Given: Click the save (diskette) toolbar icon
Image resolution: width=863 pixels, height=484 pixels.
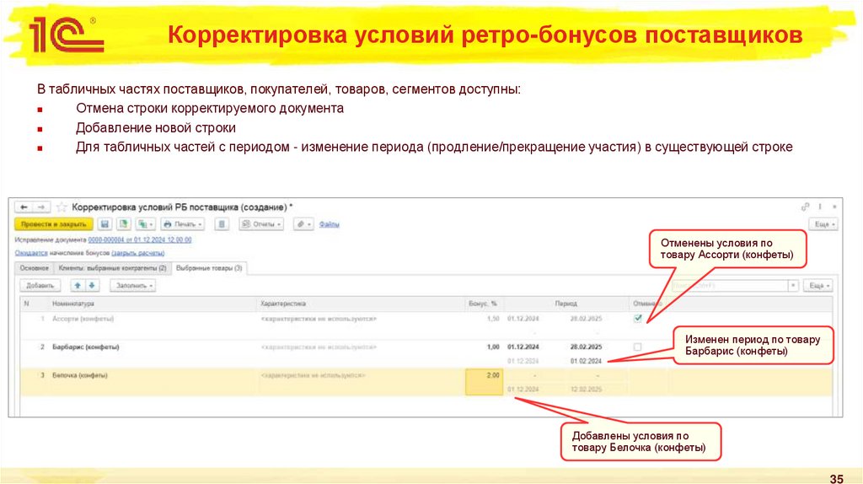Looking at the screenshot, I should point(105,224).
